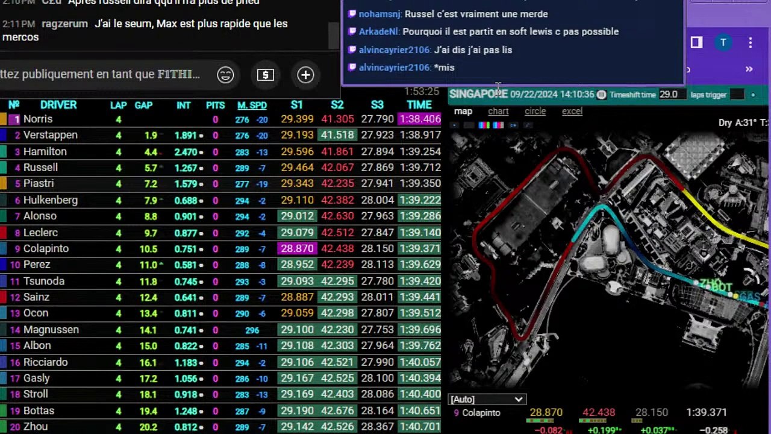Switch to the circle view tab
The width and height of the screenshot is (771, 434).
click(535, 111)
